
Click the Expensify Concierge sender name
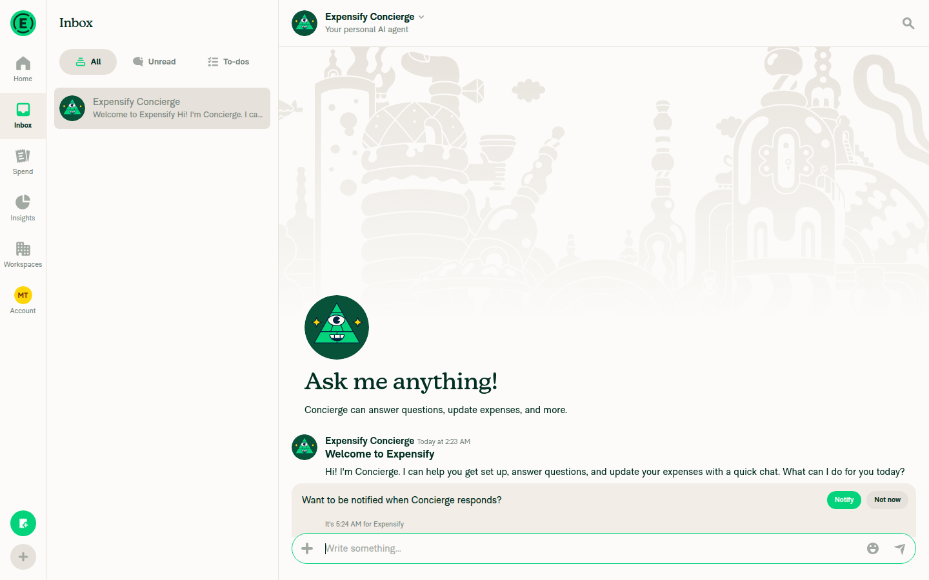(370, 441)
